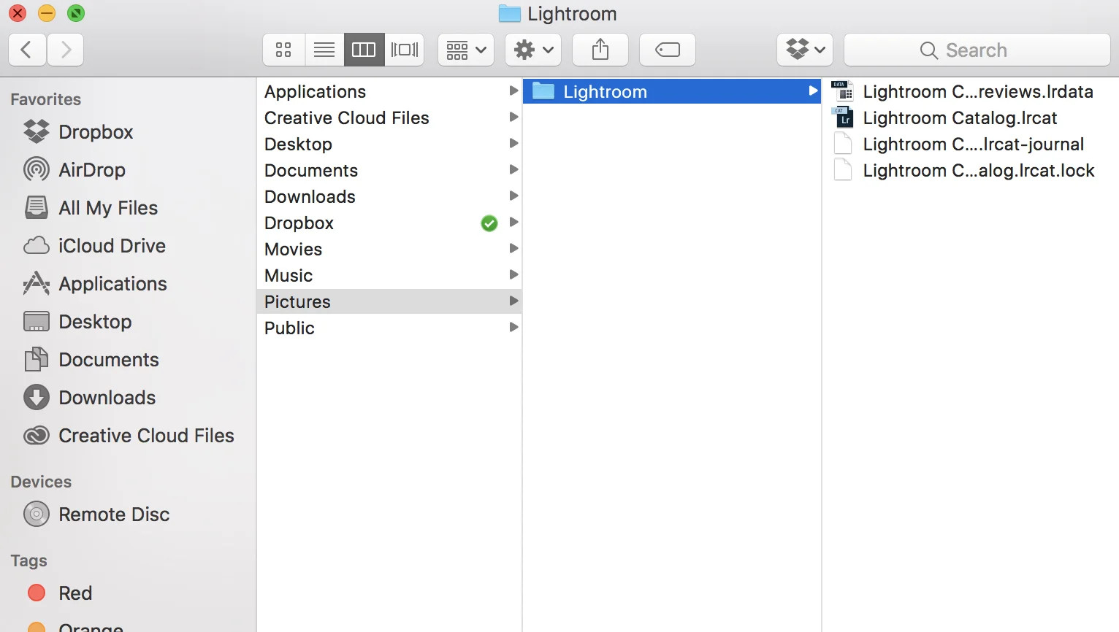Expand arrow next to Creative Cloud Files row

513,117
